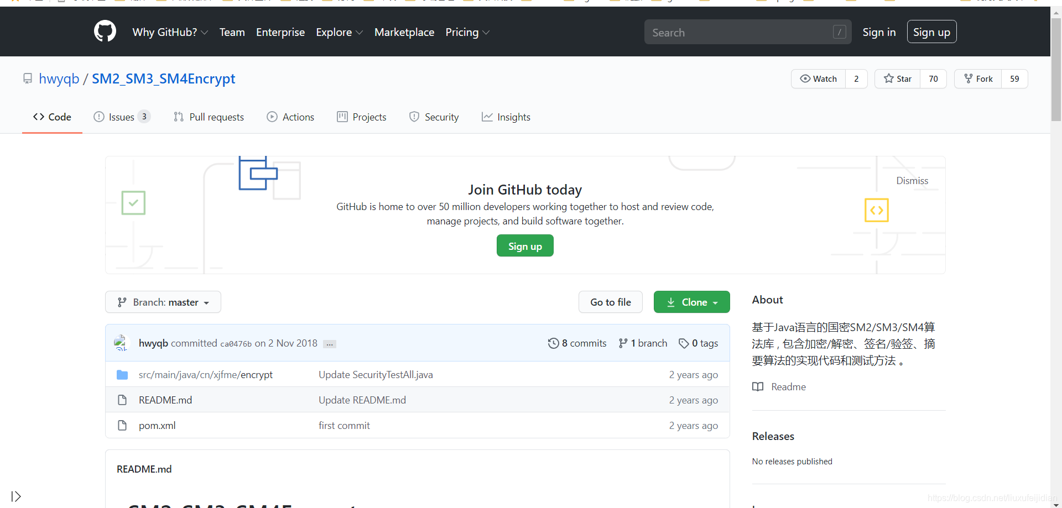This screenshot has height=508, width=1062.
Task: Click the file icon beside pom.xml
Action: pyautogui.click(x=122, y=425)
